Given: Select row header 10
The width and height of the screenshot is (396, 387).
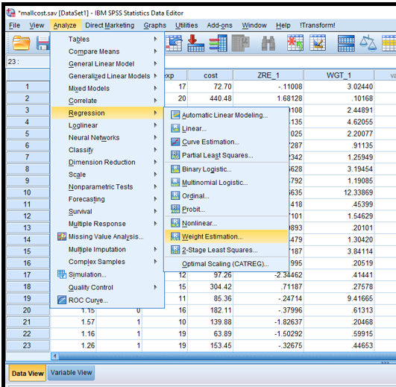Looking at the screenshot, I should [x=28, y=192].
